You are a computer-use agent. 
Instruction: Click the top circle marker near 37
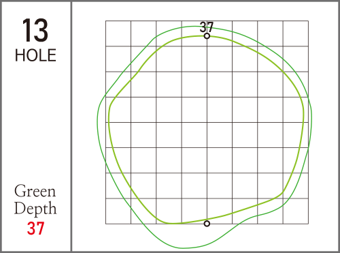click(x=207, y=36)
